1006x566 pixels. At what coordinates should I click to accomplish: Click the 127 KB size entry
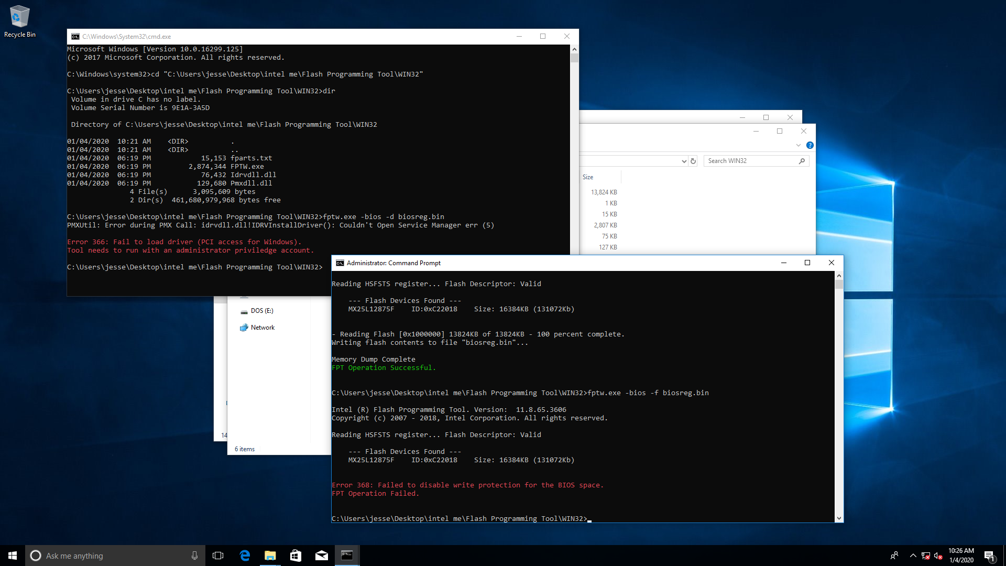click(608, 247)
